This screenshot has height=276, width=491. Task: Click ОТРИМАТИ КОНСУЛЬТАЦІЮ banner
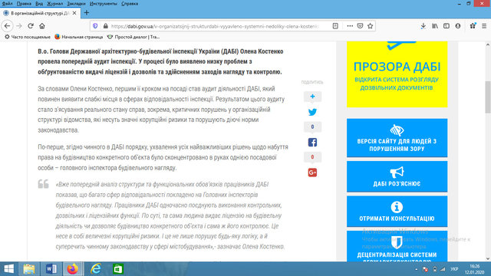397,212
